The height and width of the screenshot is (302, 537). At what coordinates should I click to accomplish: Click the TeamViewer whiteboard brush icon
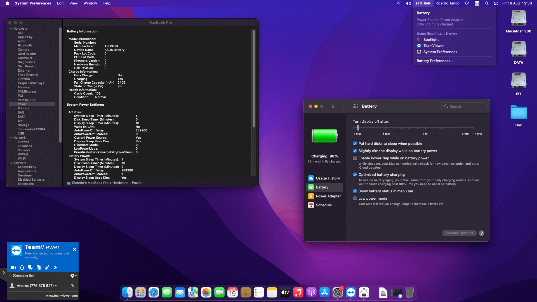click(x=47, y=268)
